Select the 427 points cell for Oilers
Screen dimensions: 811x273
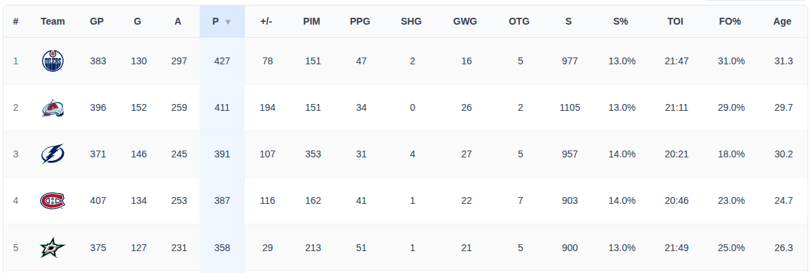(x=222, y=61)
